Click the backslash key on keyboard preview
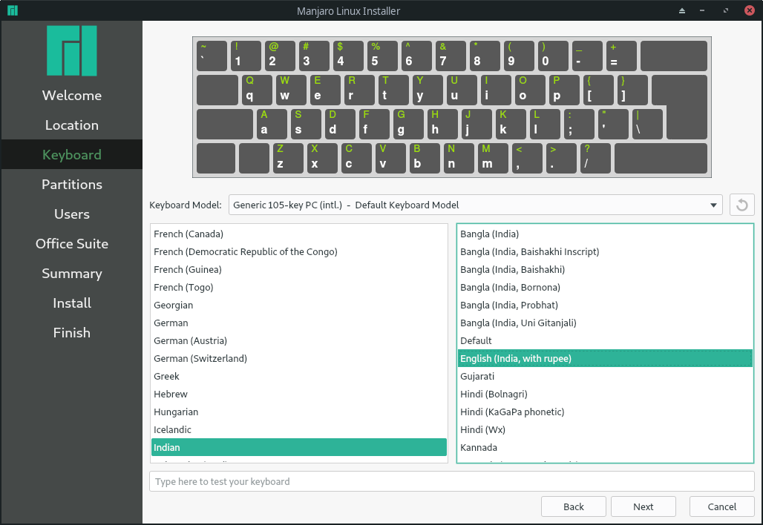 click(647, 124)
